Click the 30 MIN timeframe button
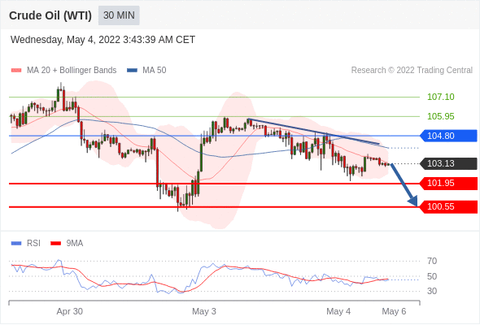Image resolution: width=480 pixels, height=325 pixels. coord(119,15)
